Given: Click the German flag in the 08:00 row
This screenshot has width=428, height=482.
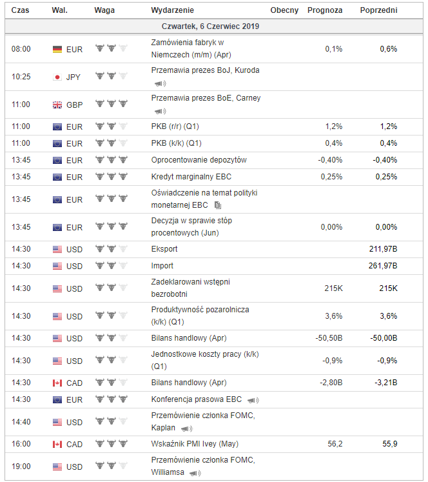Looking at the screenshot, I should [x=57, y=49].
